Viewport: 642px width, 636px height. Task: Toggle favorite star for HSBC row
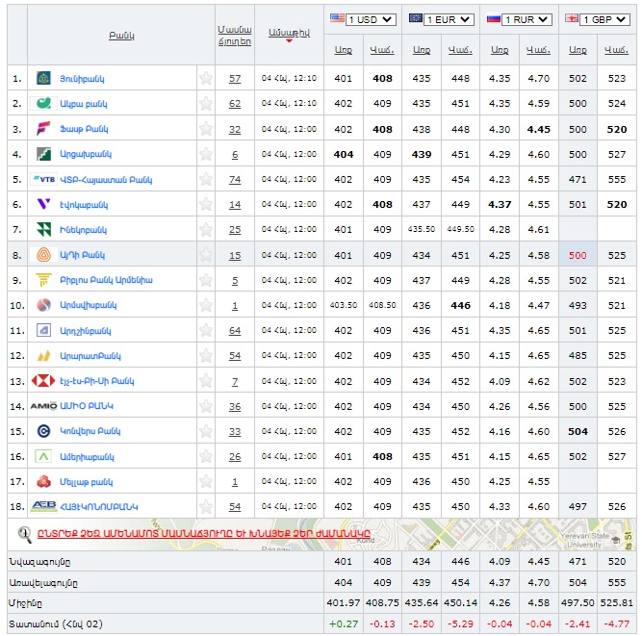coord(205,381)
